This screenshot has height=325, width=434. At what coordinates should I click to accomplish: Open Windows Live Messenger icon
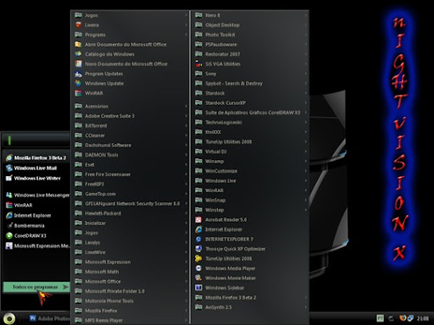click(9, 196)
